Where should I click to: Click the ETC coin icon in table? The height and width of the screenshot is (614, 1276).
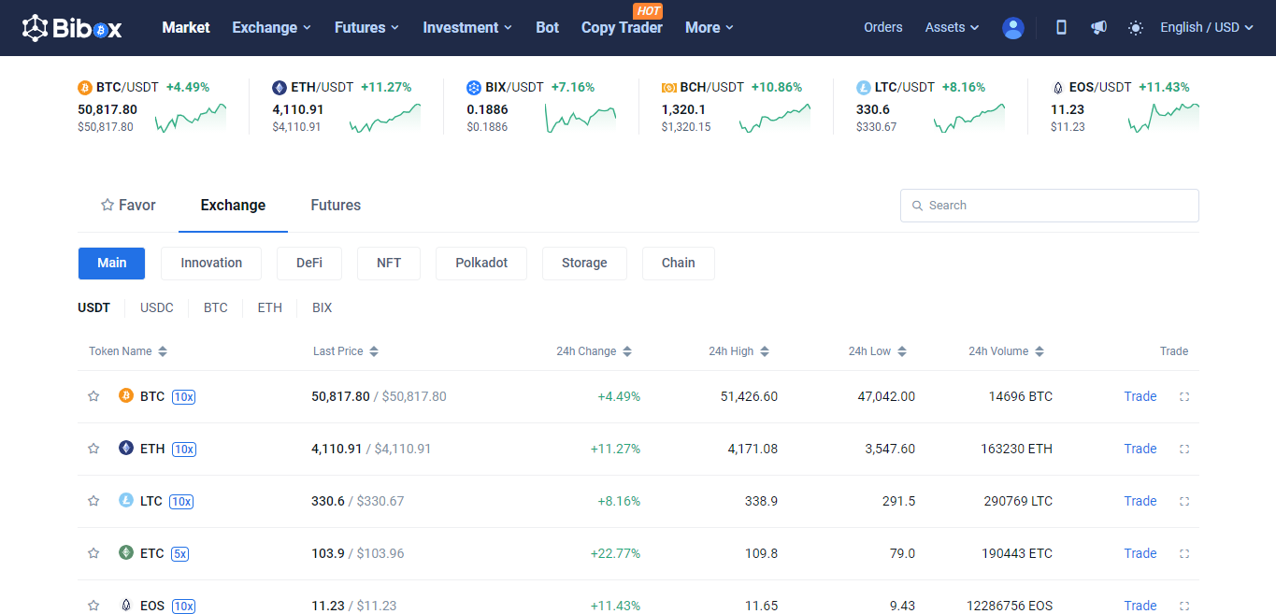point(126,552)
